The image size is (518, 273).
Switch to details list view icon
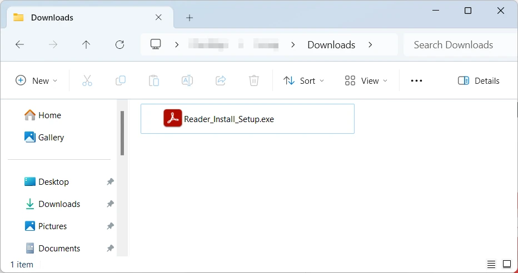point(491,264)
